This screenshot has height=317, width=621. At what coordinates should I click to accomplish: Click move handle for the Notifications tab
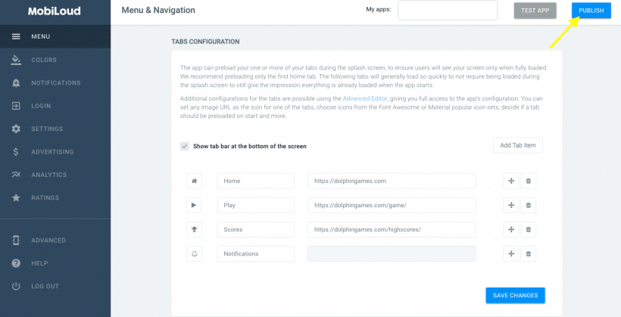click(x=511, y=253)
